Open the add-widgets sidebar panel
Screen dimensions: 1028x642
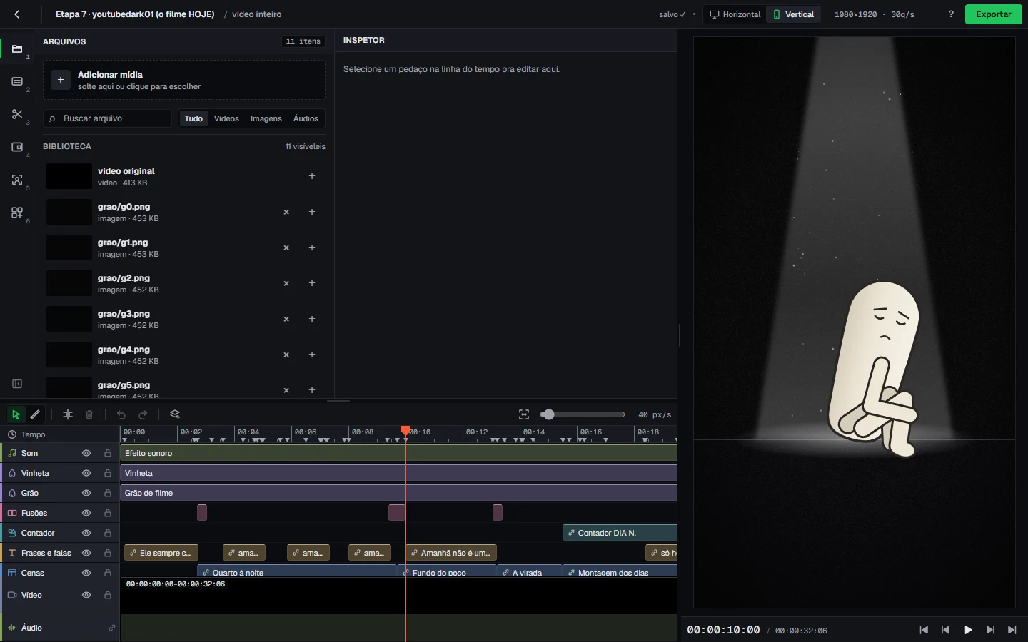click(x=17, y=213)
